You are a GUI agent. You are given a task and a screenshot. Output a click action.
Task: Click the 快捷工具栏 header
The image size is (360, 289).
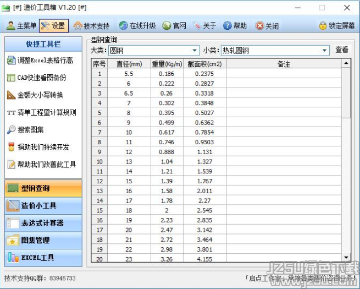(x=43, y=44)
